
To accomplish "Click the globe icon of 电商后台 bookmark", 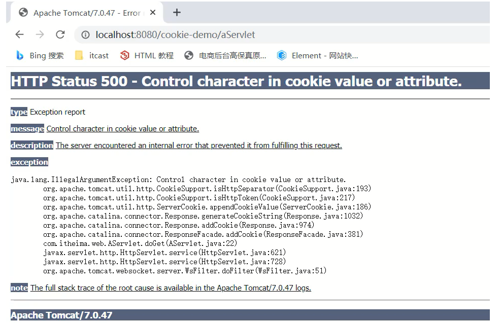I will (x=189, y=55).
